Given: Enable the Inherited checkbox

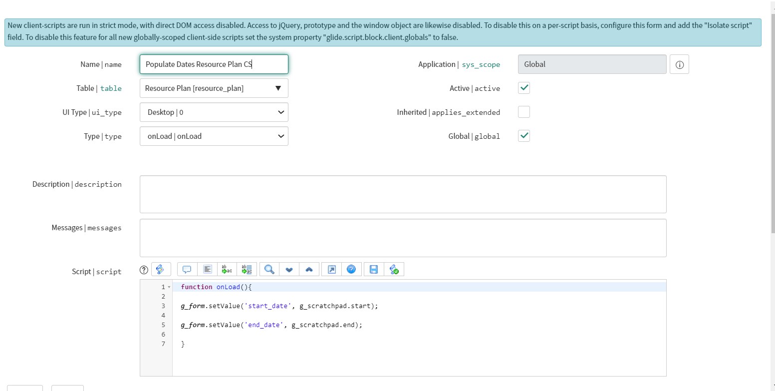Looking at the screenshot, I should click(523, 112).
